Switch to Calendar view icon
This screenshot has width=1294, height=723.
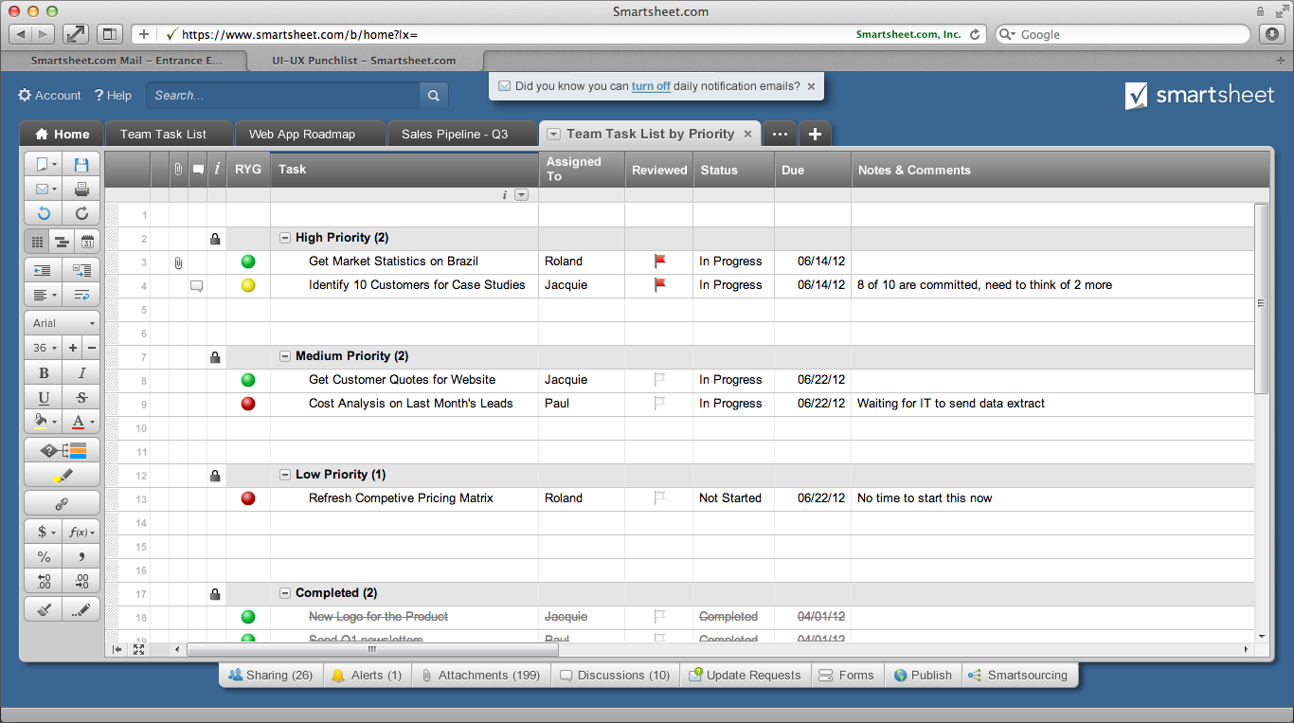(87, 243)
